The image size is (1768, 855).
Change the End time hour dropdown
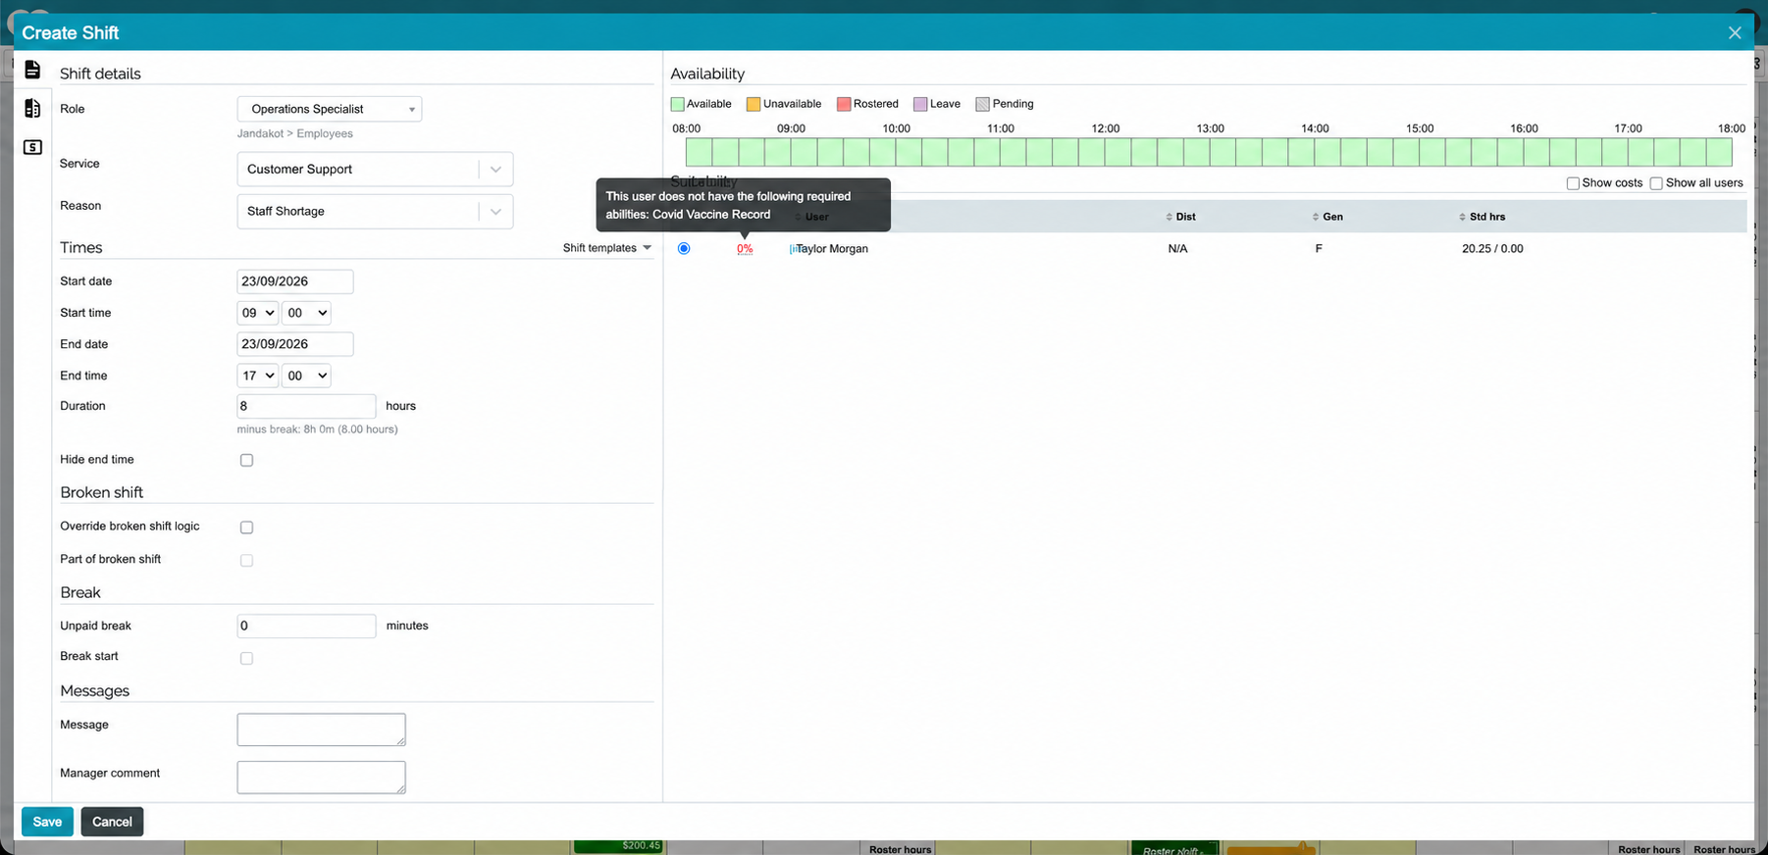[258, 376]
